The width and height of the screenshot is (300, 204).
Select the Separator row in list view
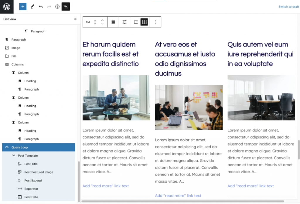click(38, 189)
